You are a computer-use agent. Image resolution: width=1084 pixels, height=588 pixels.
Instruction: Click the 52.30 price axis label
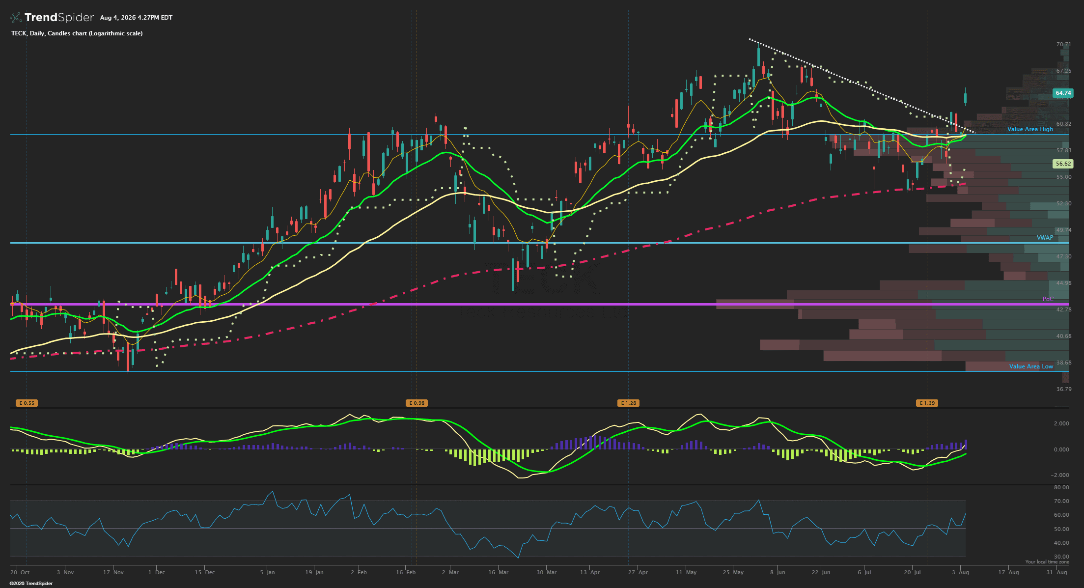point(1064,203)
